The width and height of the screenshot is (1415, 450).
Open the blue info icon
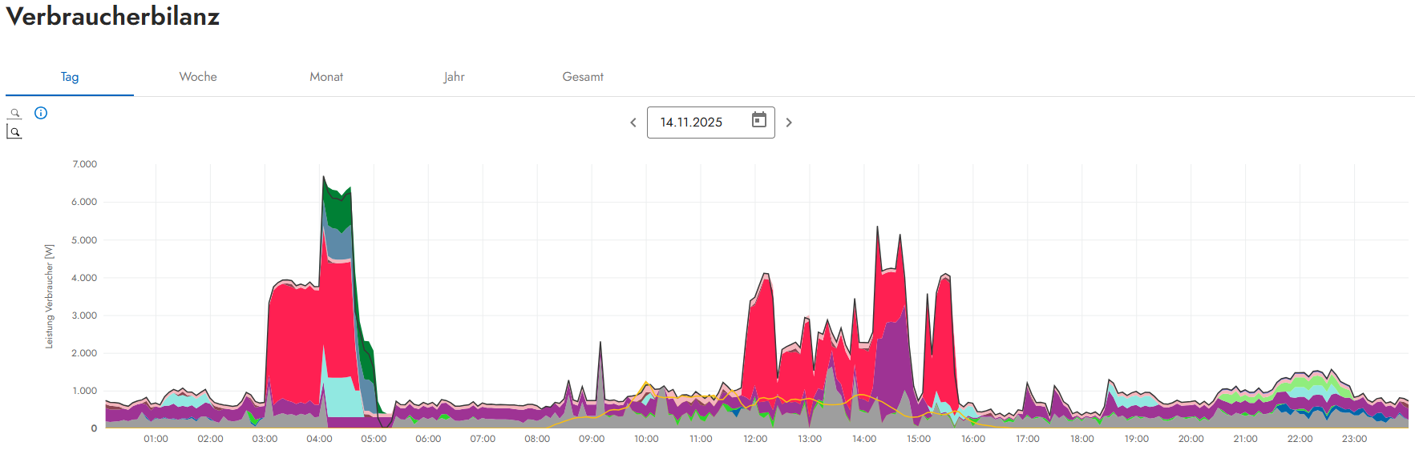[x=41, y=113]
